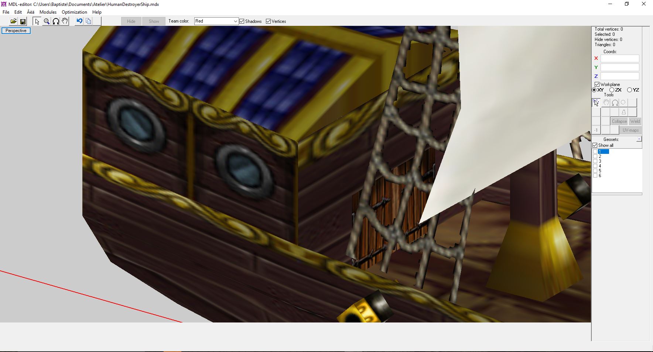This screenshot has height=352, width=653.
Task: Pick the circle scale tool in the Tools panel
Action: (624, 103)
